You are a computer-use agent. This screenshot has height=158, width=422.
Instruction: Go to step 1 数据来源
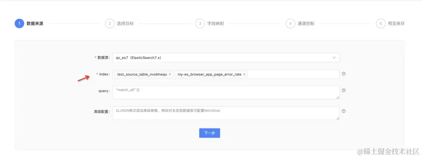pos(29,23)
